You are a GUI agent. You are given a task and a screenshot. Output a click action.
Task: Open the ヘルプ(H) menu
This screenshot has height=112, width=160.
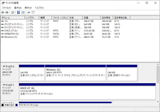[39, 8]
